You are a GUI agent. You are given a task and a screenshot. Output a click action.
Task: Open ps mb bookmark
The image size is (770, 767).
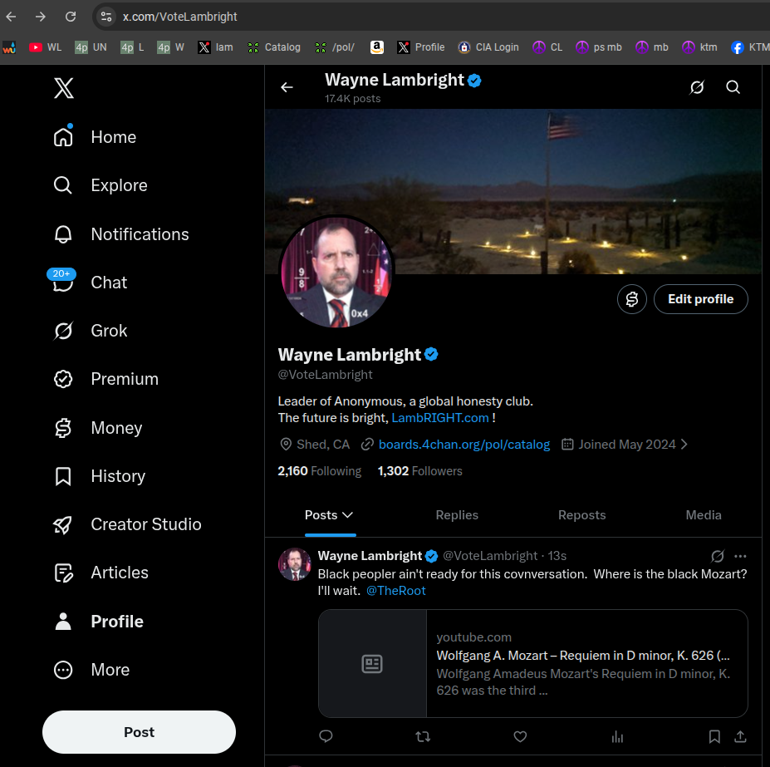click(599, 47)
